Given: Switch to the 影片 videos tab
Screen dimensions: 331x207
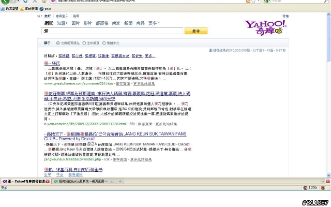Looking at the screenshot, I should point(87,23).
